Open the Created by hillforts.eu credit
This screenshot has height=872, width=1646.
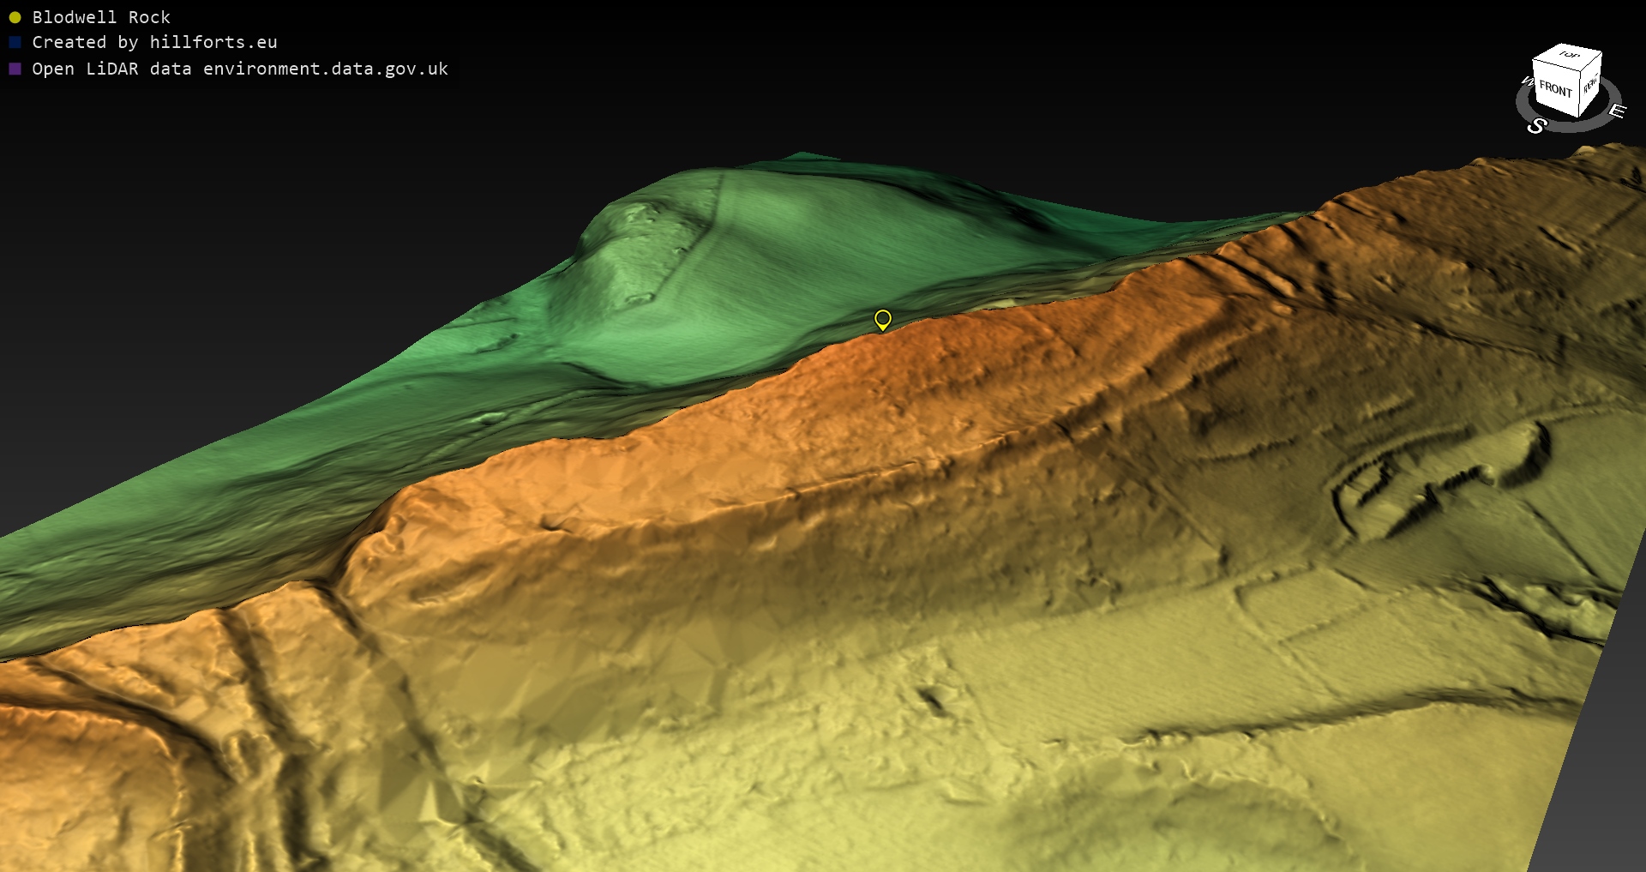coord(154,42)
